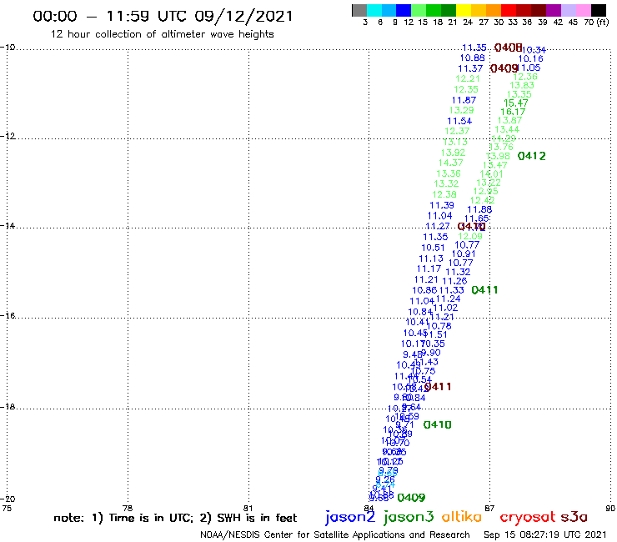Click the green 0412 time marker
Viewport: 617px width, 542px height.
pos(532,156)
